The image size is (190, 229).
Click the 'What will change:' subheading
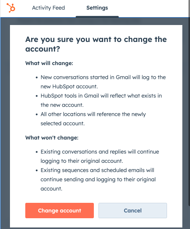pos(49,63)
